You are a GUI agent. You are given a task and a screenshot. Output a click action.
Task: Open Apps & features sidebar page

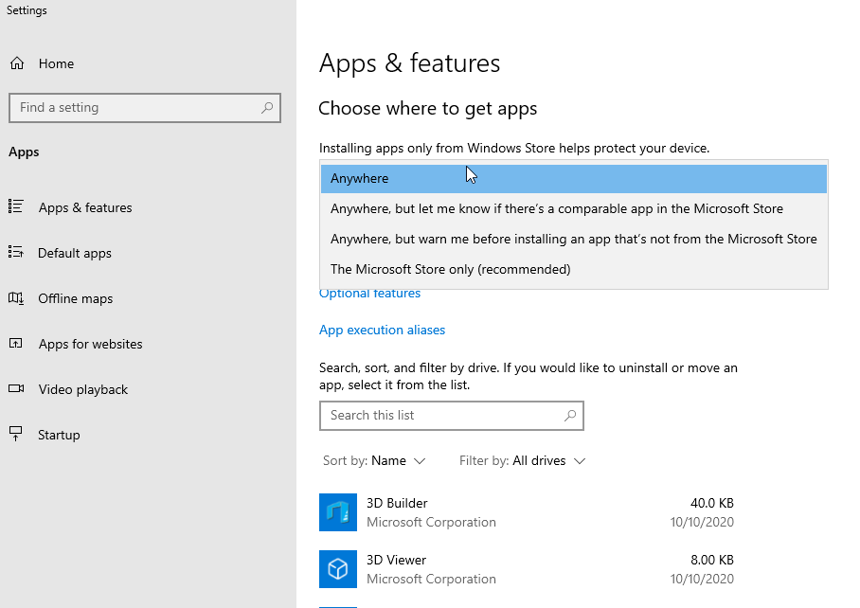click(85, 207)
